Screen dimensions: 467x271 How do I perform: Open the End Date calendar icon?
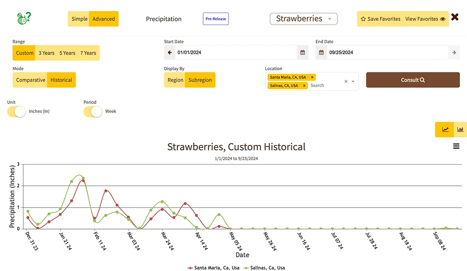(x=321, y=53)
